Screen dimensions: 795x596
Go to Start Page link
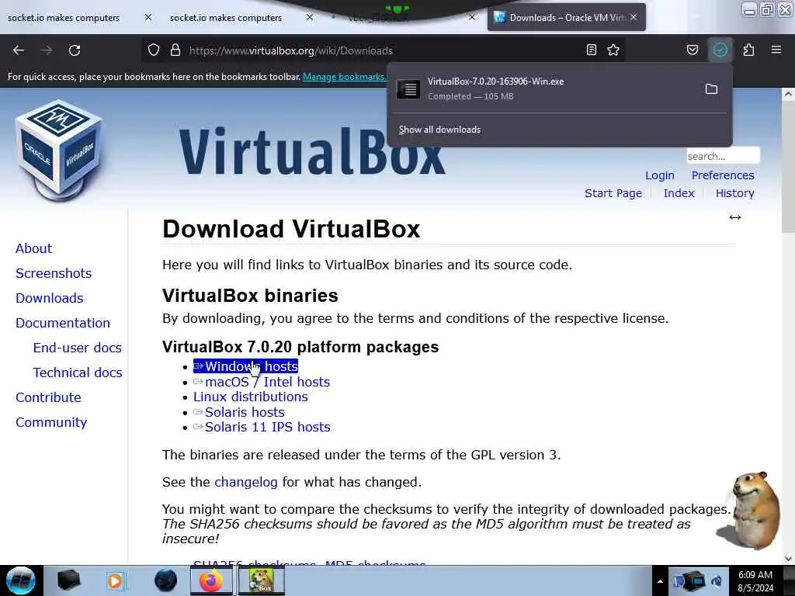pyautogui.click(x=613, y=193)
